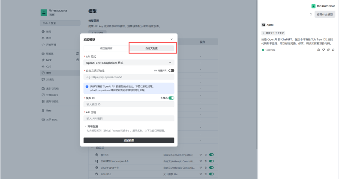The height and width of the screenshot is (179, 339).
Task: Like the Agent response with thumbs up
Action: coord(318,50)
